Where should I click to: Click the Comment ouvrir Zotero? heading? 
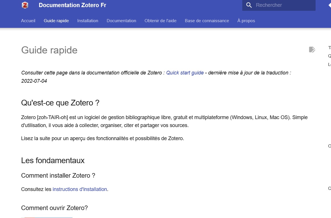point(55,208)
